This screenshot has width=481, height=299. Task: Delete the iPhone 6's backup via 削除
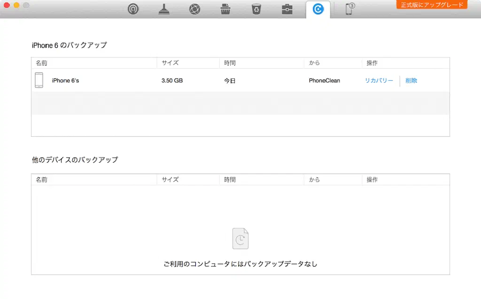[x=411, y=80]
